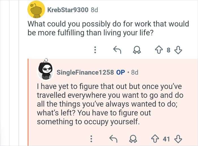Collapse the reply thread via orange line
Image resolution: width=198 pixels, height=146 pixels.
[28, 102]
